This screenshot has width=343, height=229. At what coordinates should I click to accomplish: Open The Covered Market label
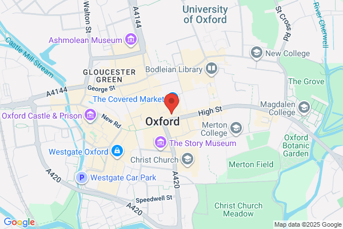pos(129,99)
